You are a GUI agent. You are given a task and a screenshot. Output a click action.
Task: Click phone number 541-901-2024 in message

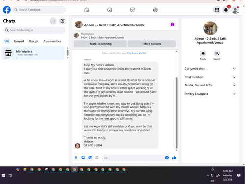pyautogui.click(x=93, y=145)
